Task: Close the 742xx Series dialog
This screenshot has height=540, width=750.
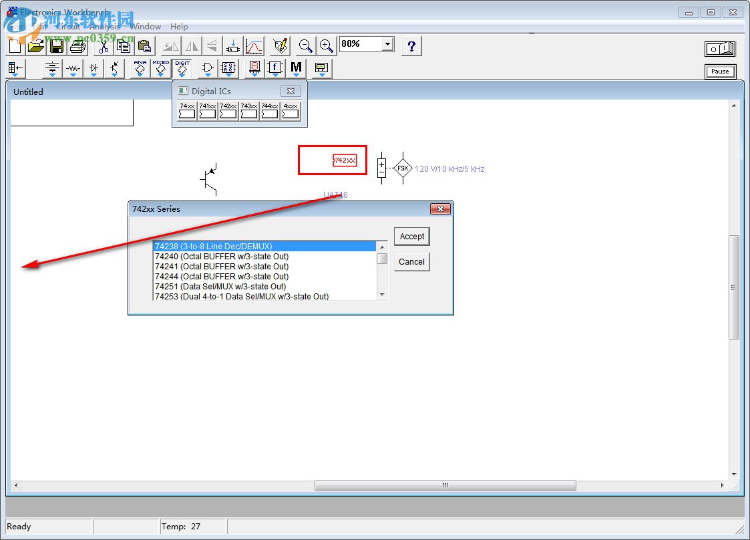Action: tap(440, 209)
